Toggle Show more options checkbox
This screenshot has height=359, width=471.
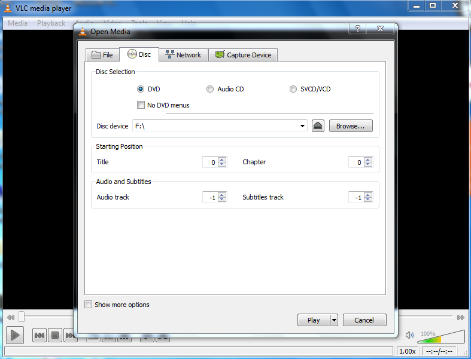point(89,305)
